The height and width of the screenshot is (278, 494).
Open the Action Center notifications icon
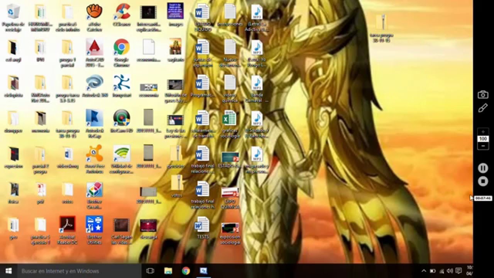458,271
